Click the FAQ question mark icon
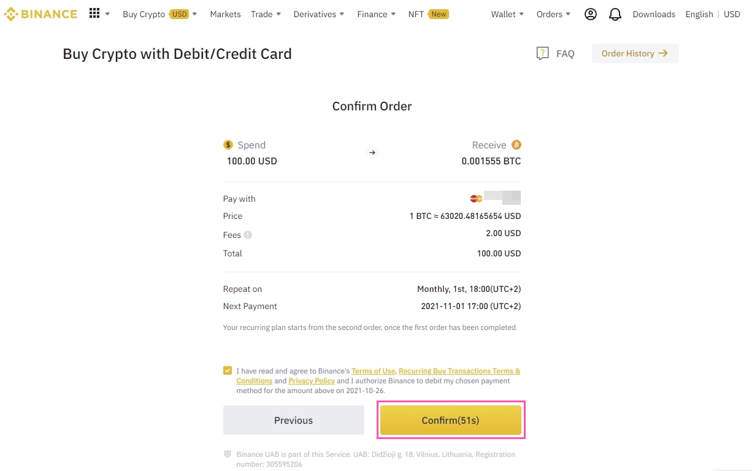The height and width of the screenshot is (471, 752). 542,53
